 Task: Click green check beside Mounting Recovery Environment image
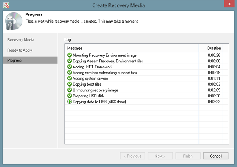pos(70,55)
